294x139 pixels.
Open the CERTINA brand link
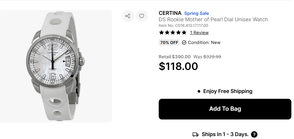click(170, 13)
